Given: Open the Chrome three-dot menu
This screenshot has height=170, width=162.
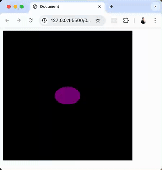Looking at the screenshot, I should 155,20.
